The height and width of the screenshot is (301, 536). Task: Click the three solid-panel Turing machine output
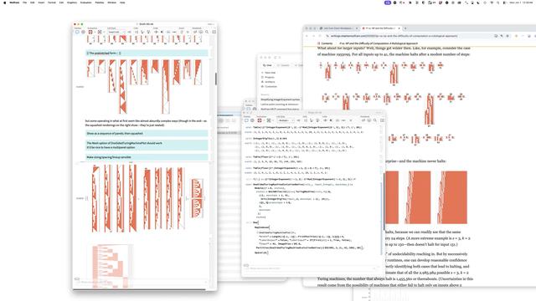426,197
